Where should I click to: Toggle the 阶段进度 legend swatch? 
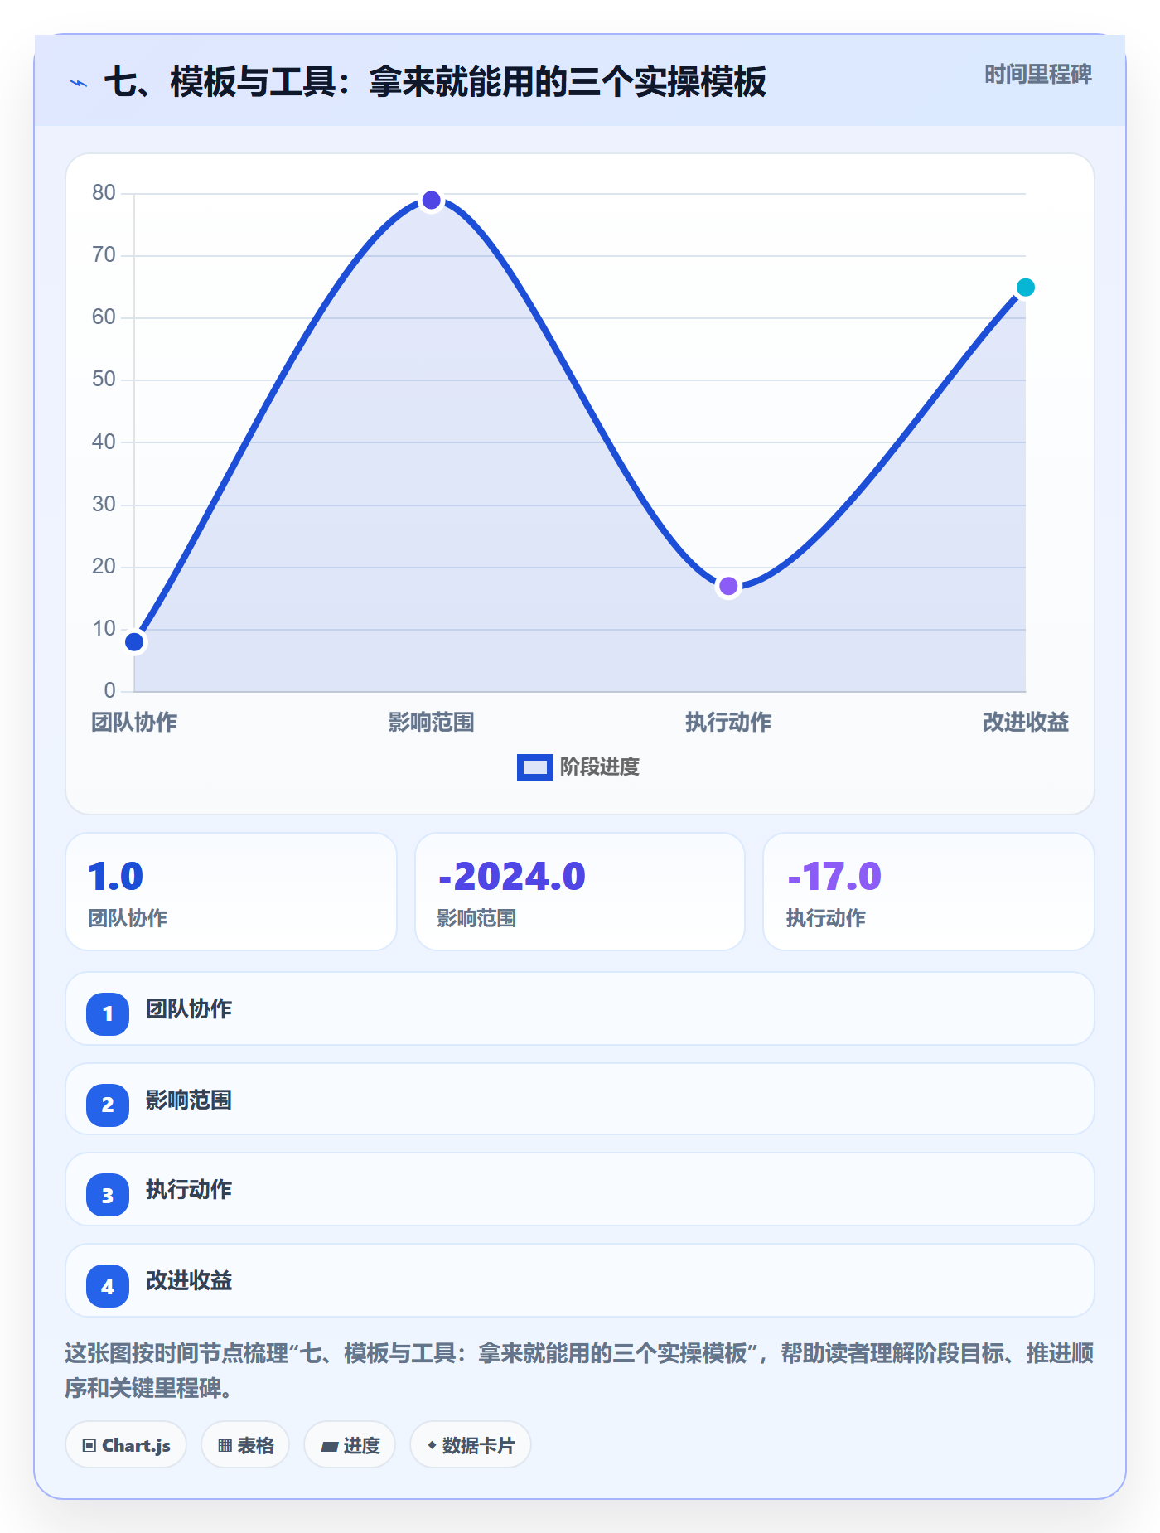point(534,767)
